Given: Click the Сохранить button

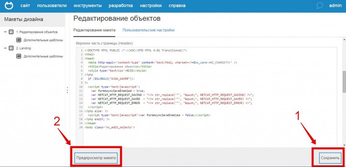Looking at the screenshot, I should [330, 158].
